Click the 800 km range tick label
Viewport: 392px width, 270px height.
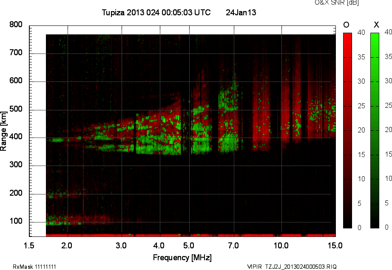16,25
